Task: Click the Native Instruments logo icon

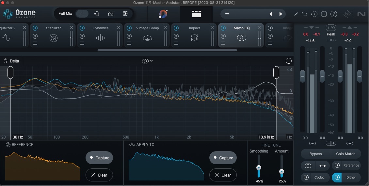Action: pos(361,14)
